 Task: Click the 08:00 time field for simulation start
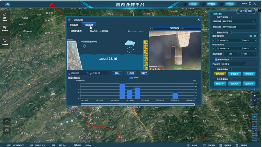click(x=247, y=40)
